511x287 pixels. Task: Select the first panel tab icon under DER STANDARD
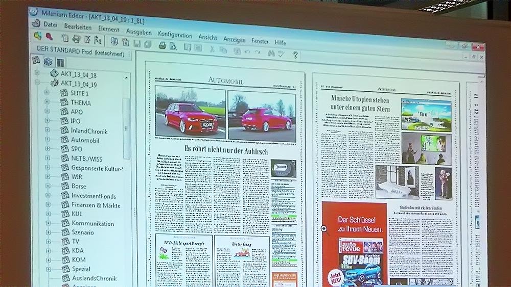[x=36, y=60]
